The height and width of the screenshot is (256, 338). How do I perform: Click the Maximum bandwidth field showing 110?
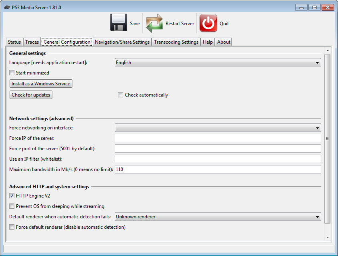click(x=218, y=169)
